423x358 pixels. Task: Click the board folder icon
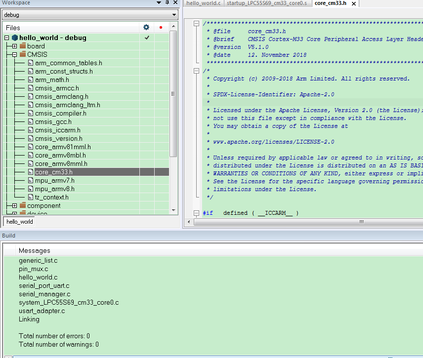23,46
